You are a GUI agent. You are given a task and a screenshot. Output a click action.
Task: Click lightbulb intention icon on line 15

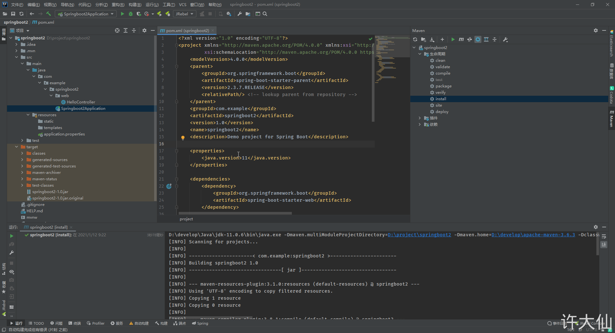183,138
